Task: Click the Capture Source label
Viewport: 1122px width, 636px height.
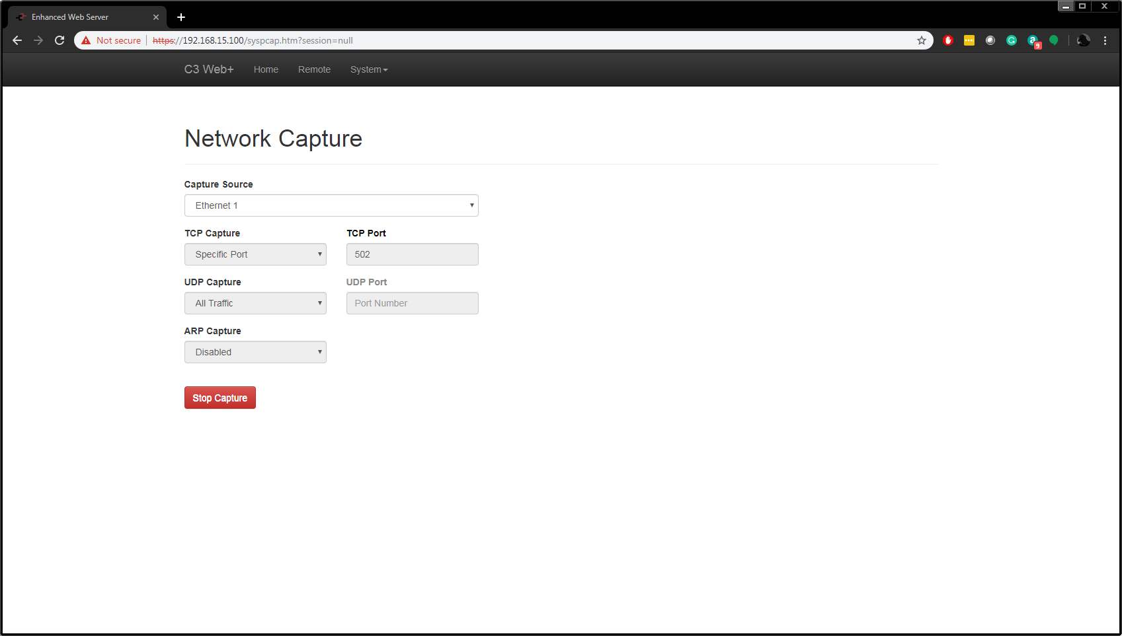Action: coord(218,184)
